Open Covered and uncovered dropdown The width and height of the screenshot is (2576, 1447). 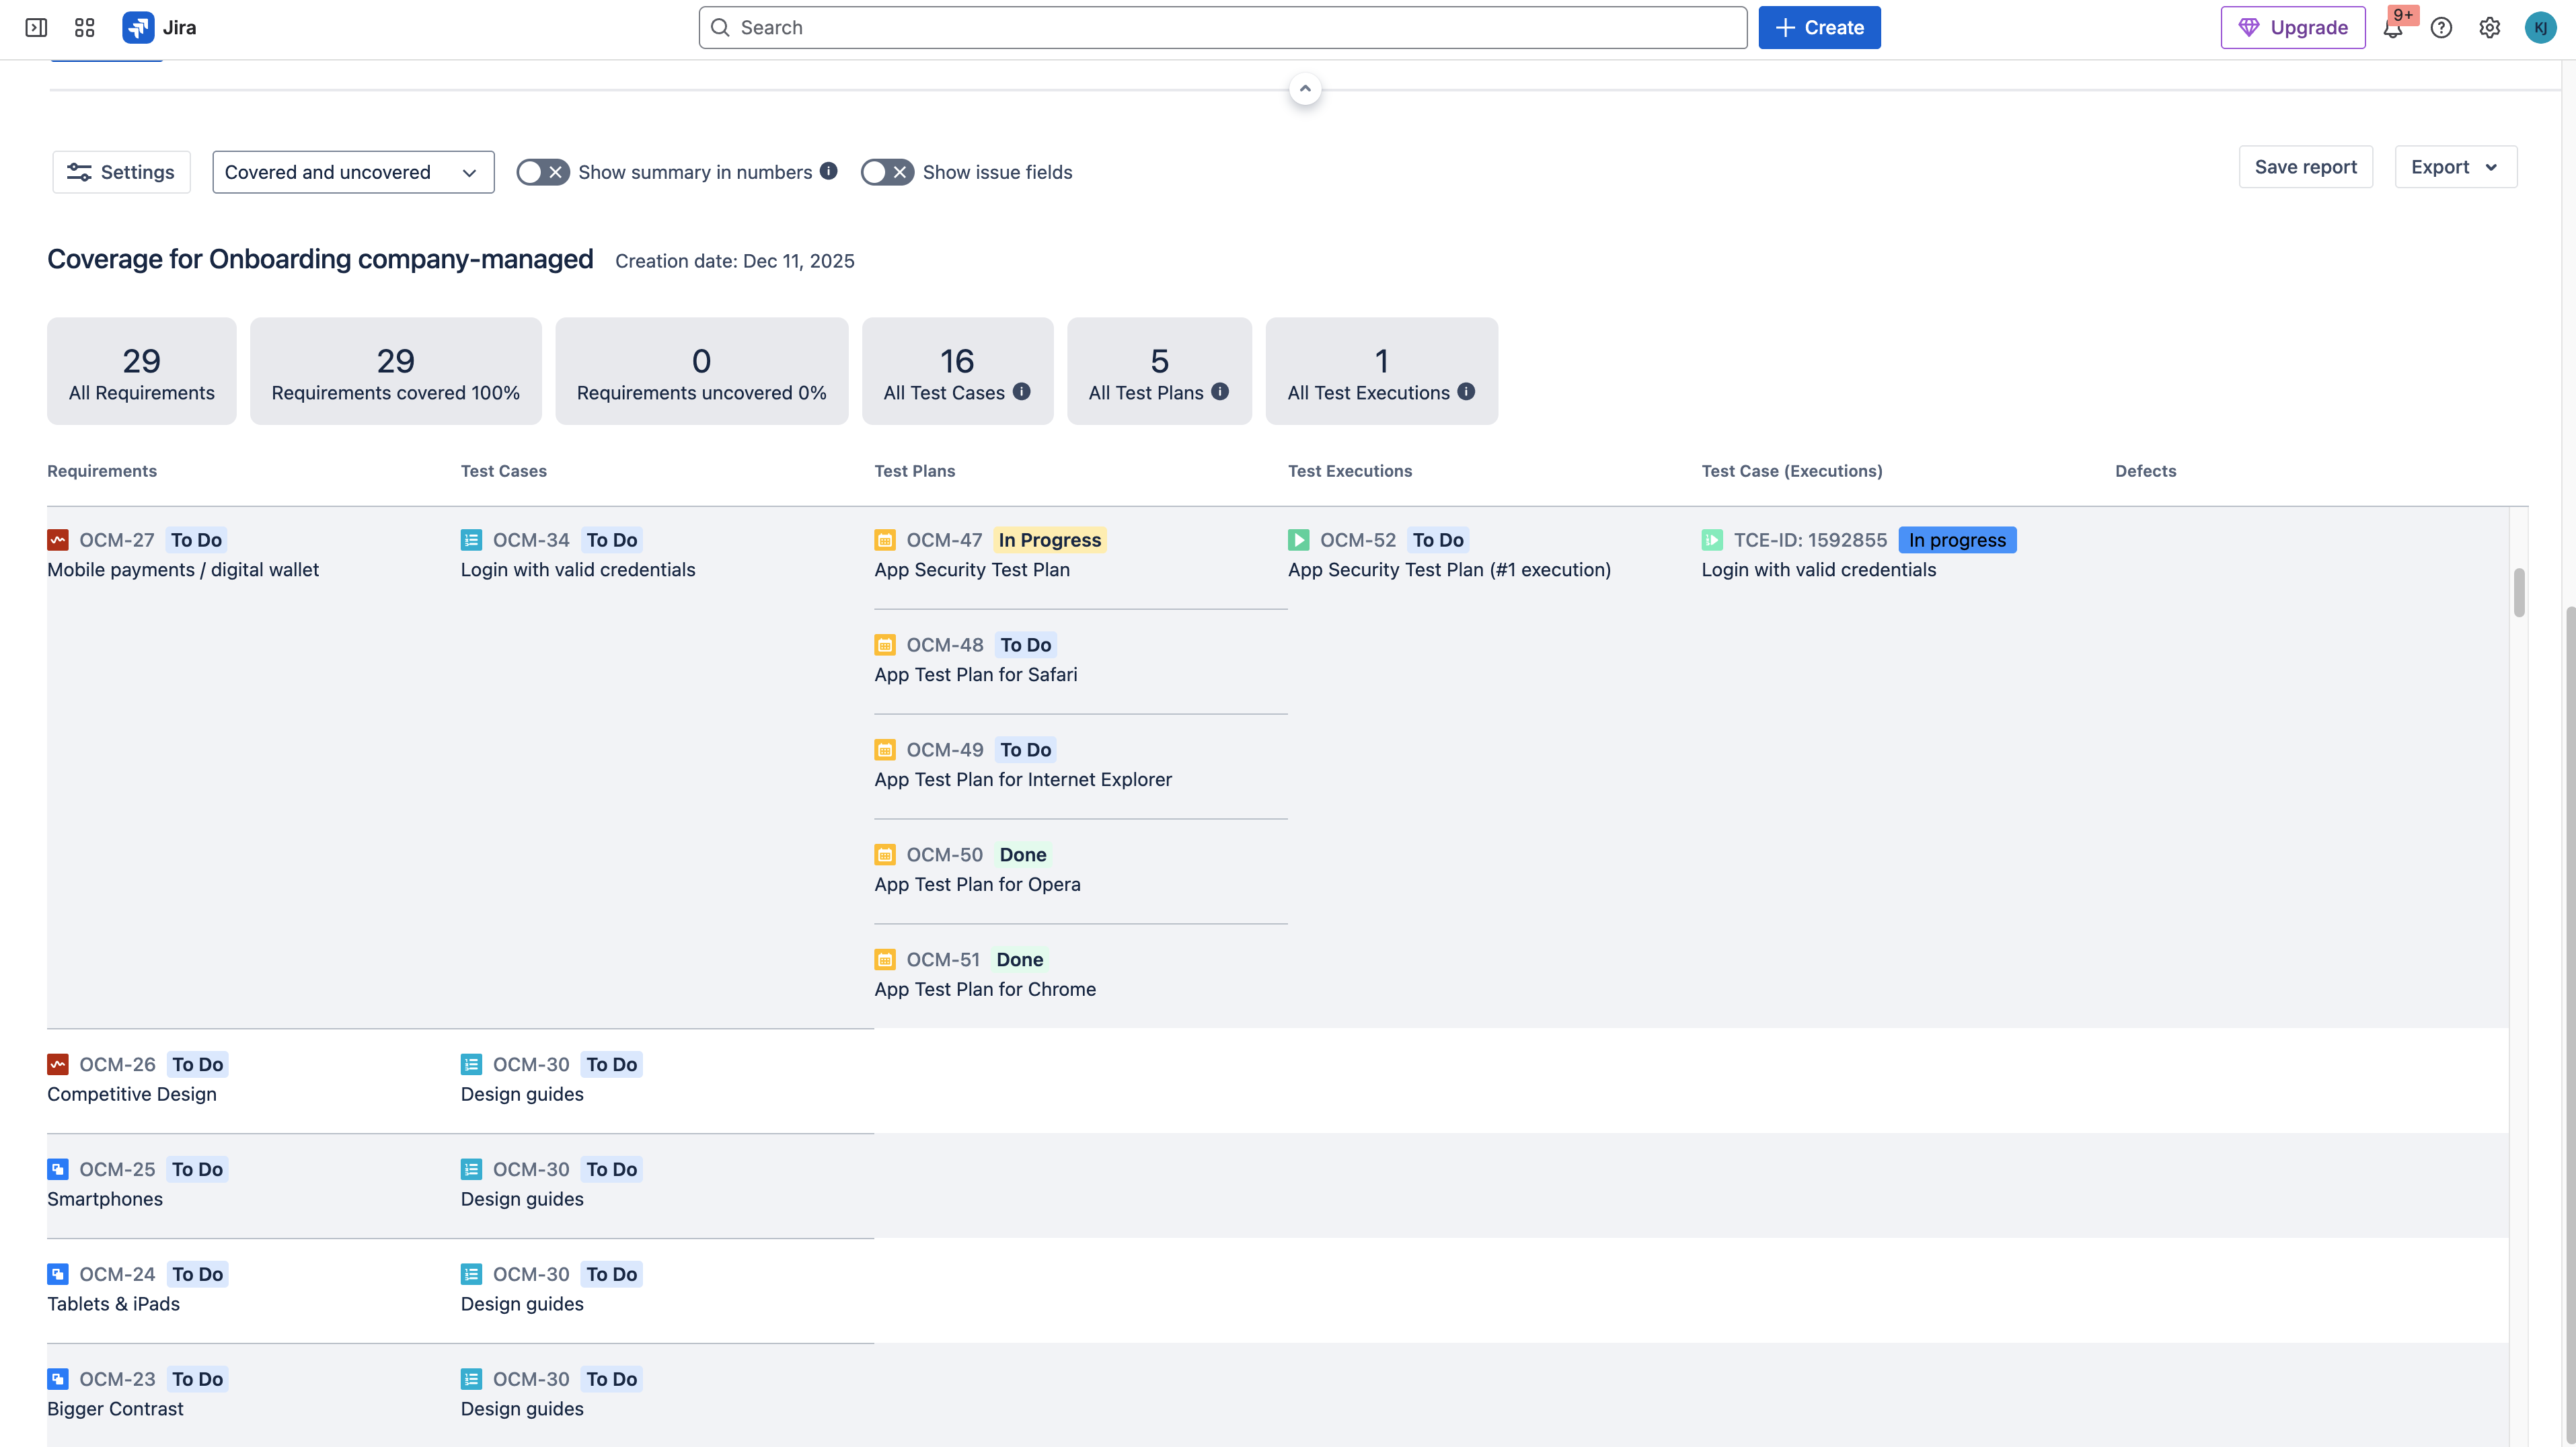(x=353, y=172)
